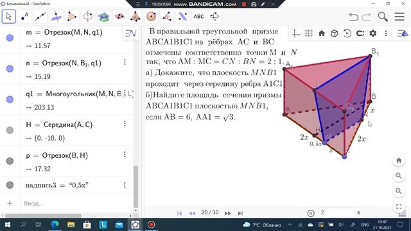Select the Pyramid tool

tap(136, 17)
